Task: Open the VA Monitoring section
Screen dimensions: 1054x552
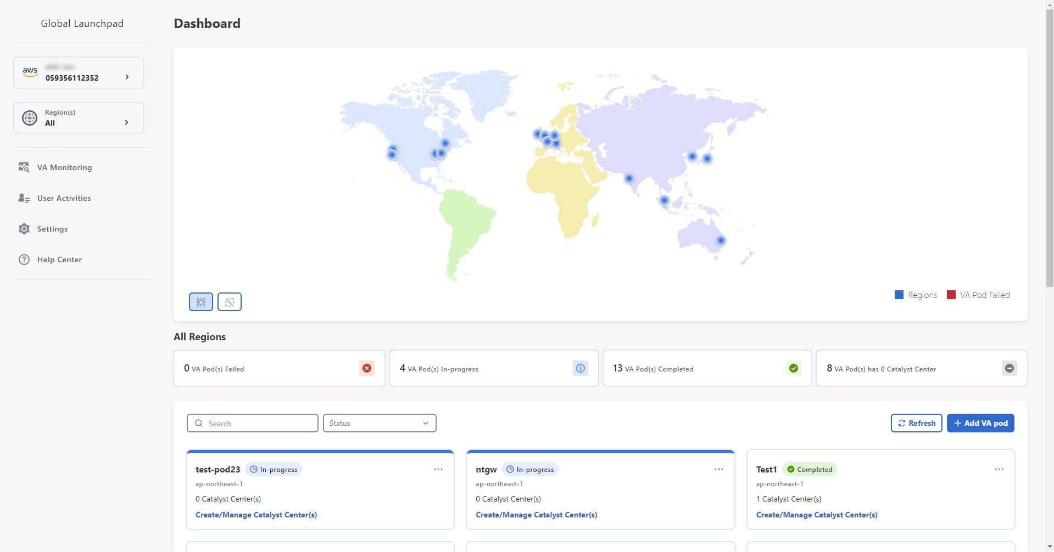Action: coord(64,167)
